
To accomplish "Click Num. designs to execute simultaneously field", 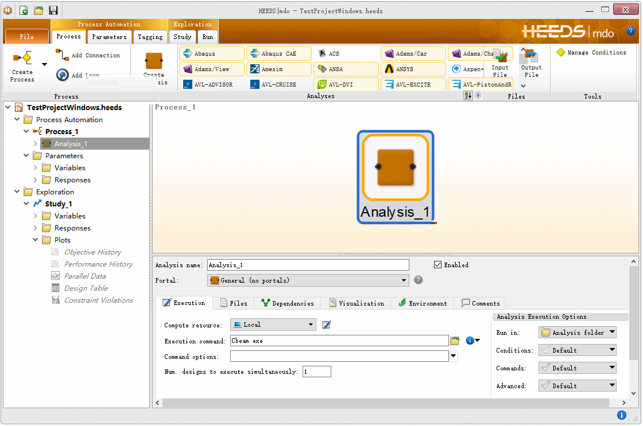I will pos(316,372).
